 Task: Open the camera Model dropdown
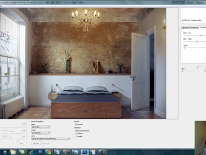tap(40, 133)
